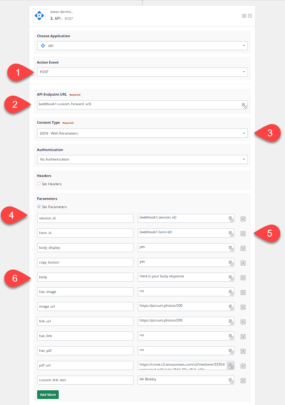Open data picker icon for pdf_url value
Viewport: 285px width, 405px height.
(x=231, y=366)
